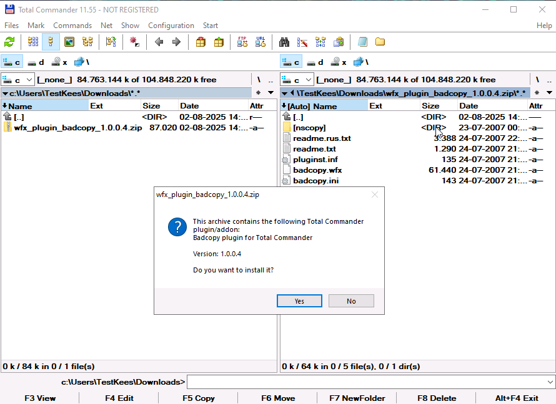This screenshot has height=404, width=556.
Task: Click the Reread source refresh icon
Action: pos(9,42)
